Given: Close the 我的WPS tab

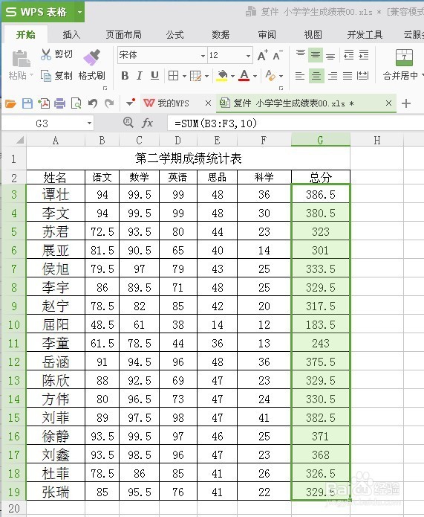Looking at the screenshot, I should (x=208, y=103).
